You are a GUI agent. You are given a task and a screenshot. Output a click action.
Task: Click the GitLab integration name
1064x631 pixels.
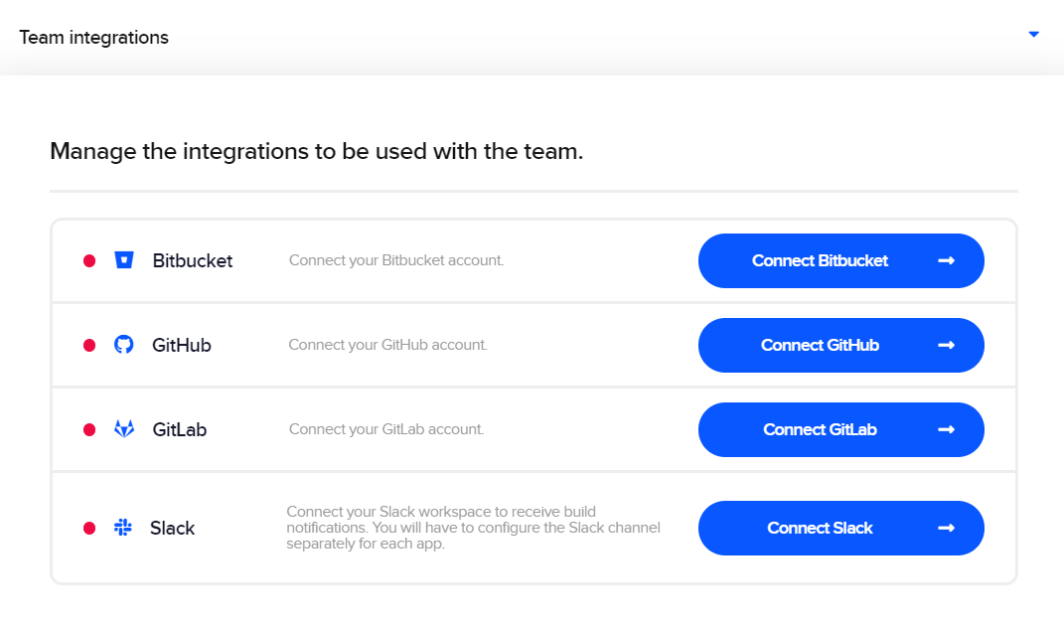click(x=179, y=429)
